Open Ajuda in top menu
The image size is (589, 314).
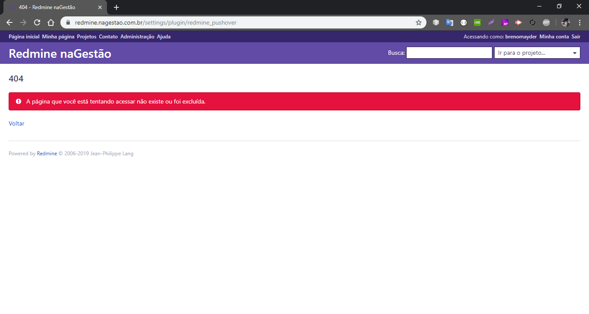click(x=164, y=37)
